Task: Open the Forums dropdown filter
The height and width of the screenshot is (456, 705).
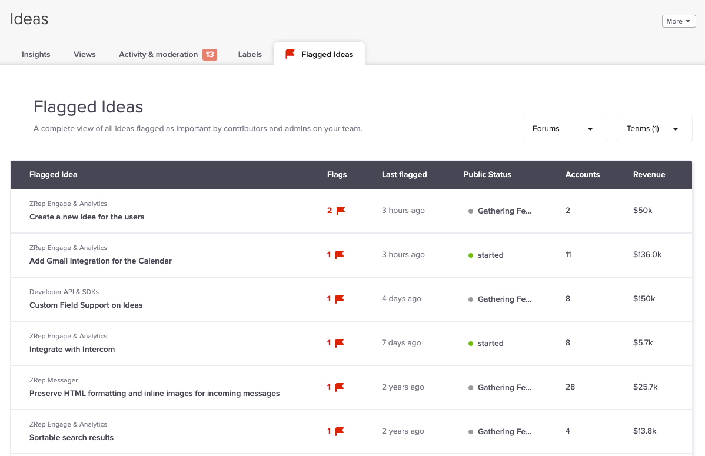Action: (x=565, y=129)
